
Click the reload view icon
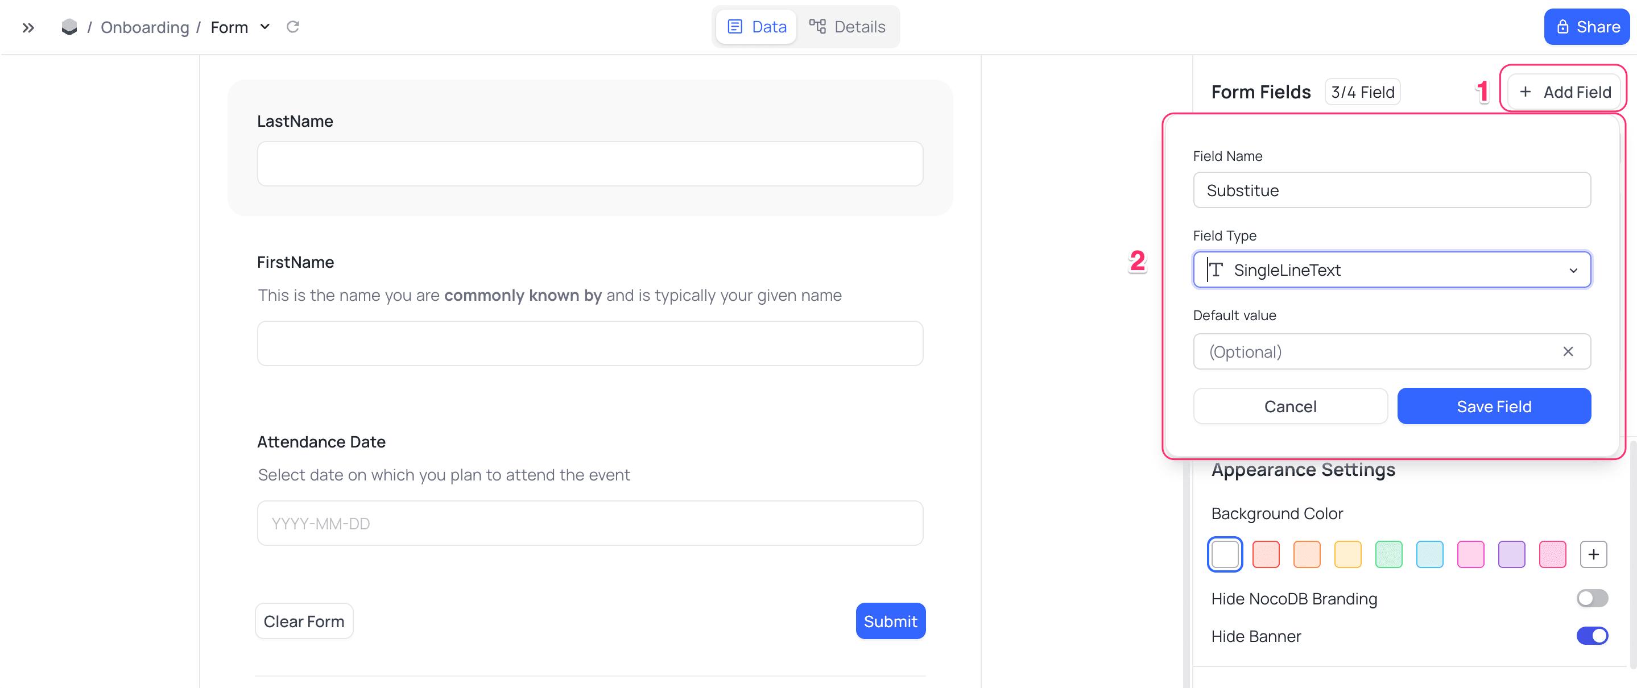tap(292, 27)
